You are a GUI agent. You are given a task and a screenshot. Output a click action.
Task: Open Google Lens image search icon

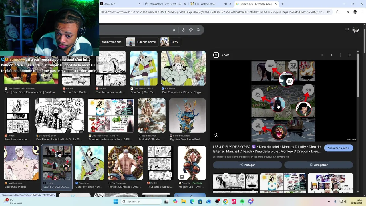pos(191,30)
